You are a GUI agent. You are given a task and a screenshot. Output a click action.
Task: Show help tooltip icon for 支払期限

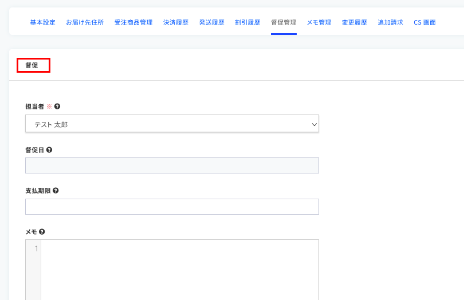tap(56, 191)
